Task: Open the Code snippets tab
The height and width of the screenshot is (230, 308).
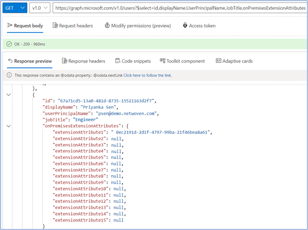Action: point(133,61)
